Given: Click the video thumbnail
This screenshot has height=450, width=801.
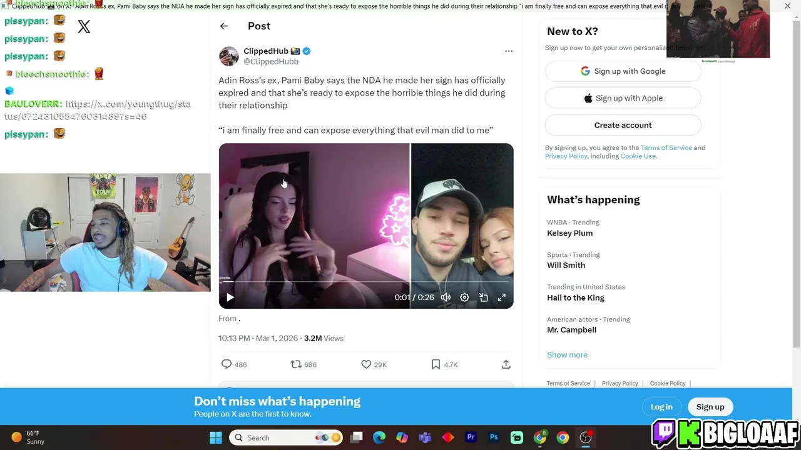Looking at the screenshot, I should [366, 226].
